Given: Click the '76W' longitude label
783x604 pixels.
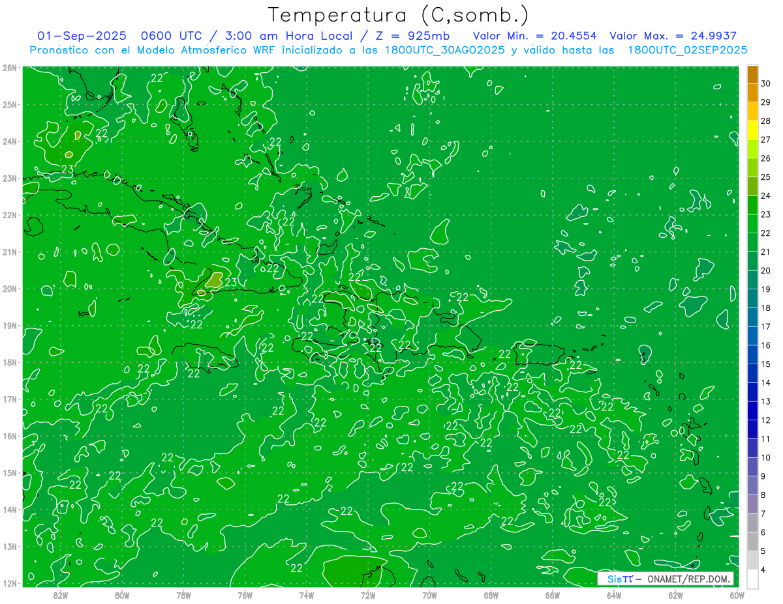Looking at the screenshot, I should [x=245, y=595].
